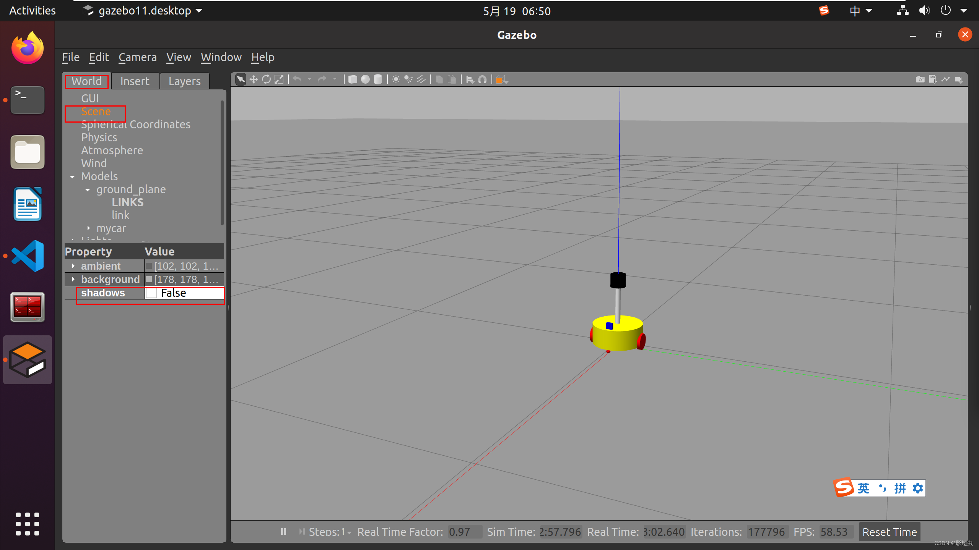
Task: Switch to the World tab
Action: pos(87,81)
